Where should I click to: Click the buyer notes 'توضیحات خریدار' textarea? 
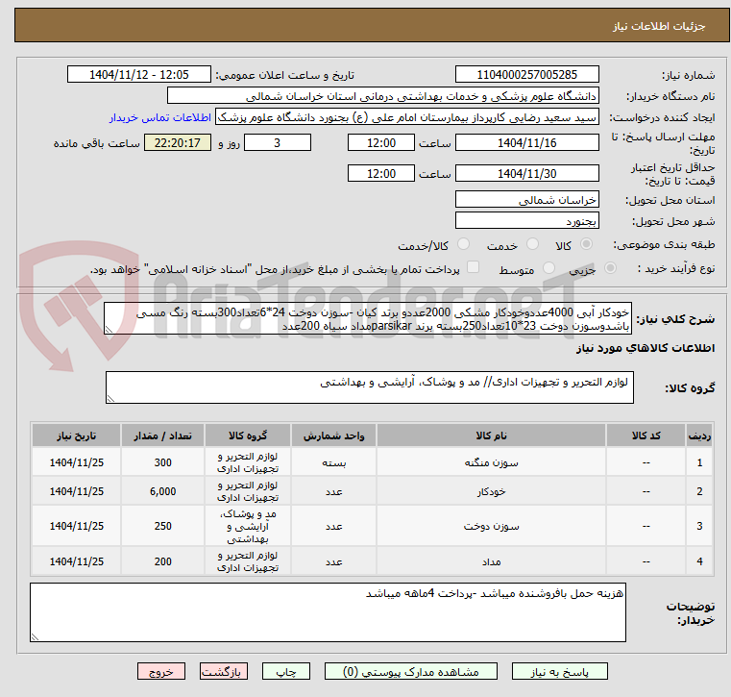(328, 612)
